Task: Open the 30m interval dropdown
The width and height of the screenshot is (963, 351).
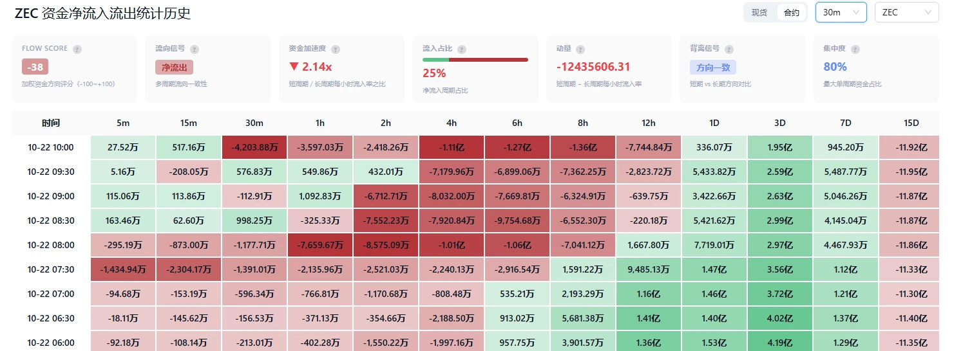Action: [x=841, y=12]
